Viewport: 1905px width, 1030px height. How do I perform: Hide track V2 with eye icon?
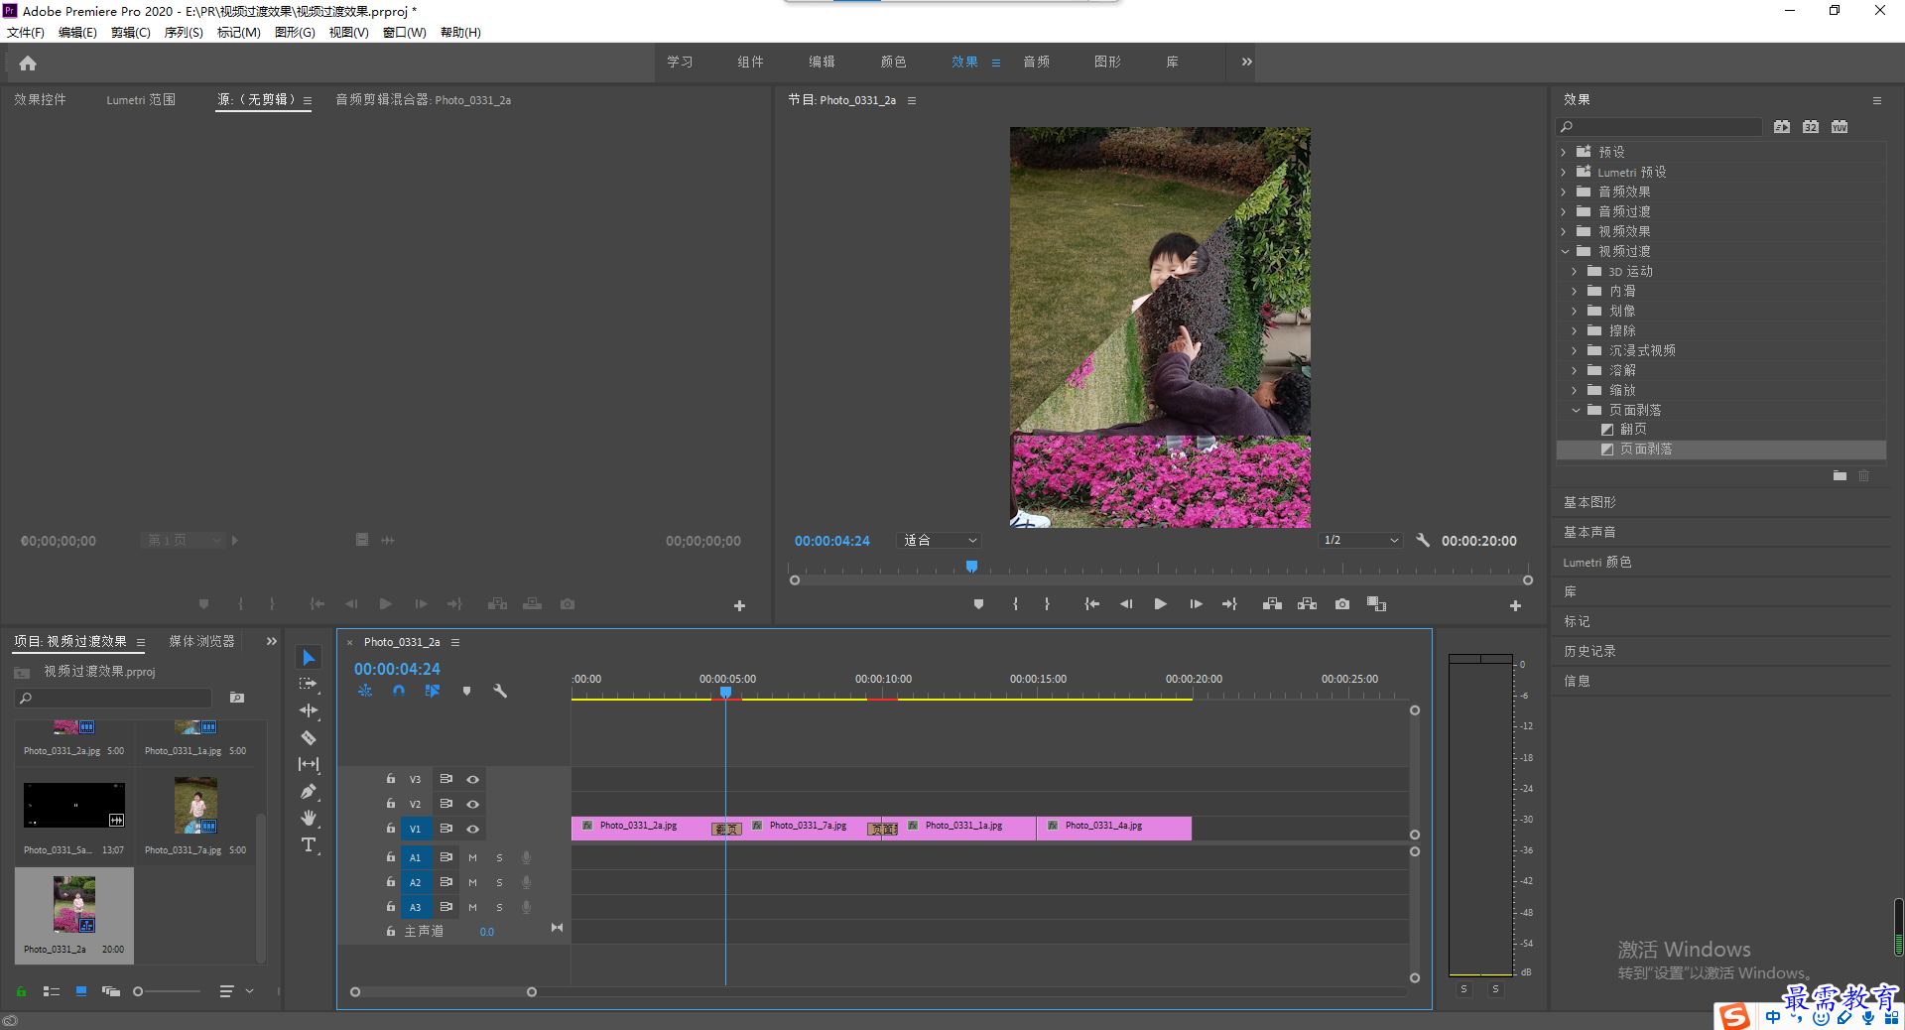[472, 805]
